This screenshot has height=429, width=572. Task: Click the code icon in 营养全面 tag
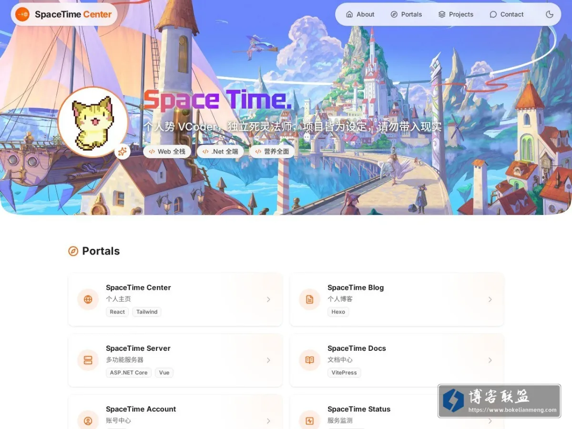pyautogui.click(x=258, y=152)
